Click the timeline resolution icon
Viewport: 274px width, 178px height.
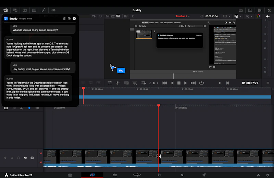tap(236, 16)
